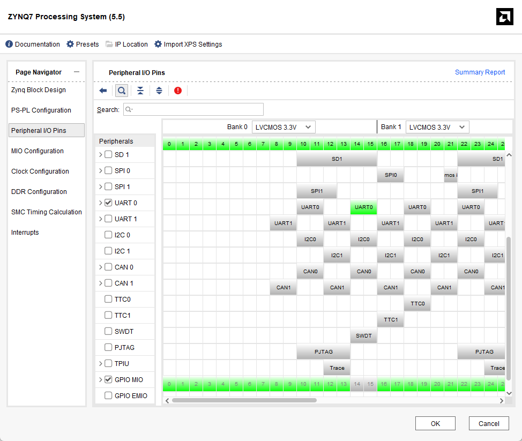The height and width of the screenshot is (441, 522).
Task: Open PS-PL Configuration page
Action: pos(41,110)
